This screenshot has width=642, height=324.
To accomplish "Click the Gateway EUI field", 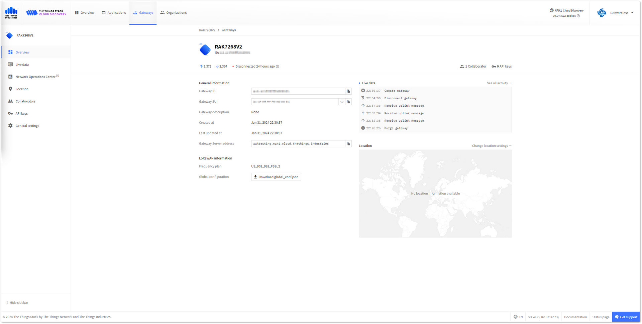I will point(295,102).
